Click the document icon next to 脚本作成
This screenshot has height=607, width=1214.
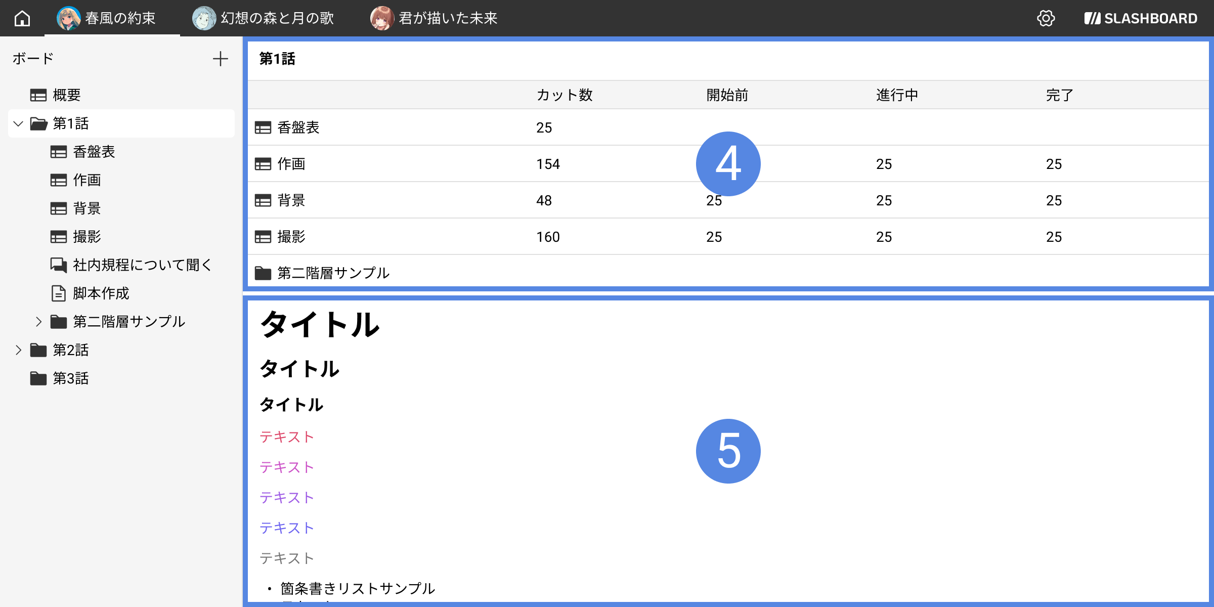pos(58,293)
